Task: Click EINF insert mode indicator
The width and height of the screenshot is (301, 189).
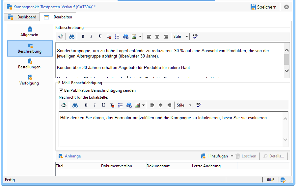Action: click(270, 180)
